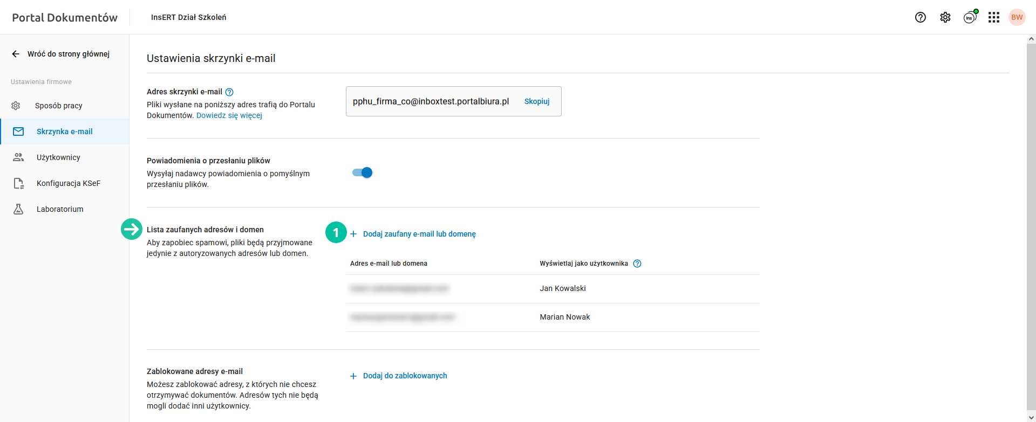The height and width of the screenshot is (422, 1036).
Task: Click the back arrow to main page
Action: [x=16, y=54]
